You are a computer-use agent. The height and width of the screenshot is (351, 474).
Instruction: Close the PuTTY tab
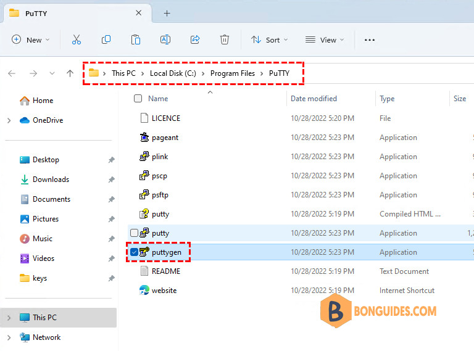click(138, 13)
